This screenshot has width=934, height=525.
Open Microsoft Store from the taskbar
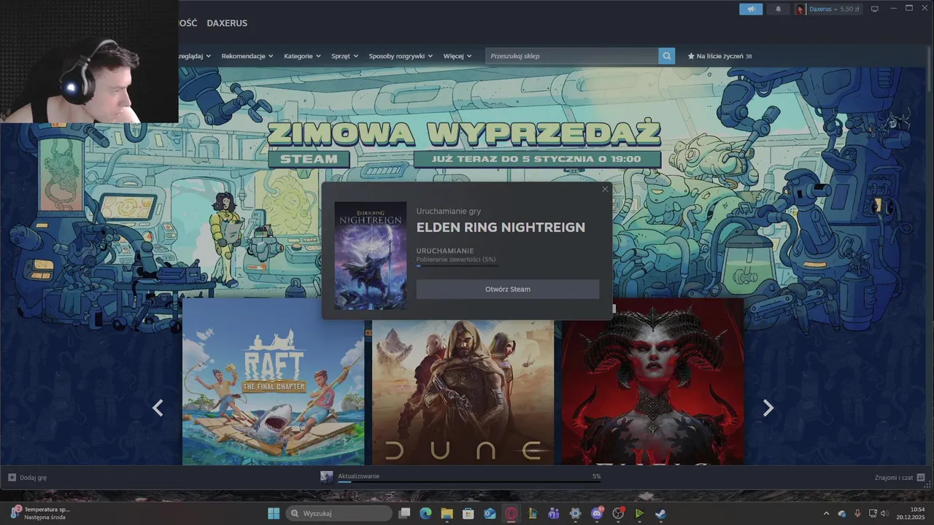coord(468,513)
